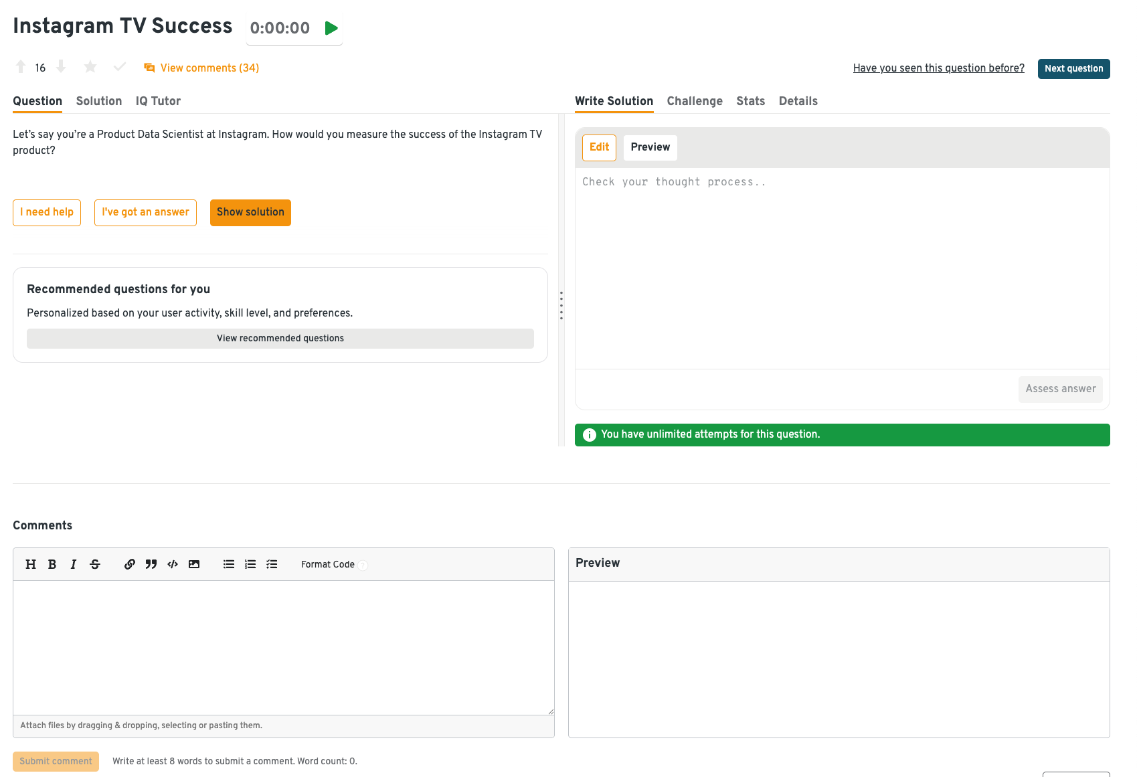
Task: Click the panel resize divider handle
Action: pos(561,305)
